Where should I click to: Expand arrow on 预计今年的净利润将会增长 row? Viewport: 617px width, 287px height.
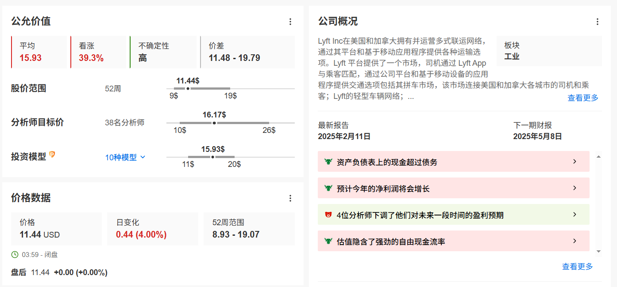tap(575, 188)
